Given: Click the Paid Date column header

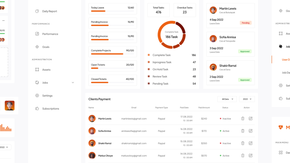Looking at the screenshot, I should pos(184,108).
